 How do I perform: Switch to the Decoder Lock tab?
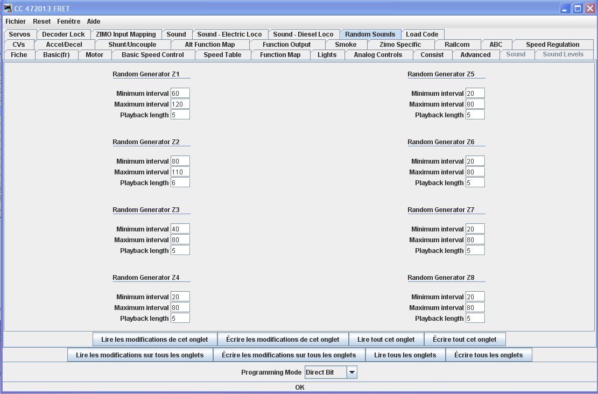tap(64, 34)
